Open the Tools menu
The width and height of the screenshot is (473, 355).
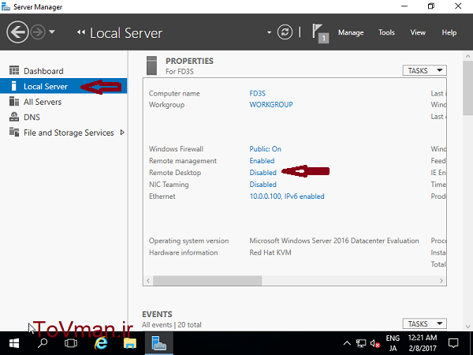(386, 32)
